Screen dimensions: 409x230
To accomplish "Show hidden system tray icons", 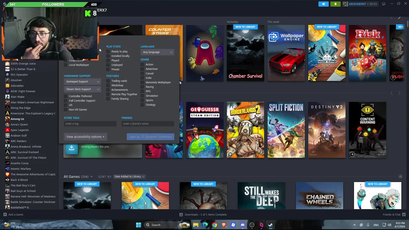I will pos(354,225).
